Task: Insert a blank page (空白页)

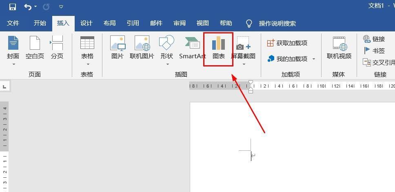Action: pyautogui.click(x=35, y=48)
